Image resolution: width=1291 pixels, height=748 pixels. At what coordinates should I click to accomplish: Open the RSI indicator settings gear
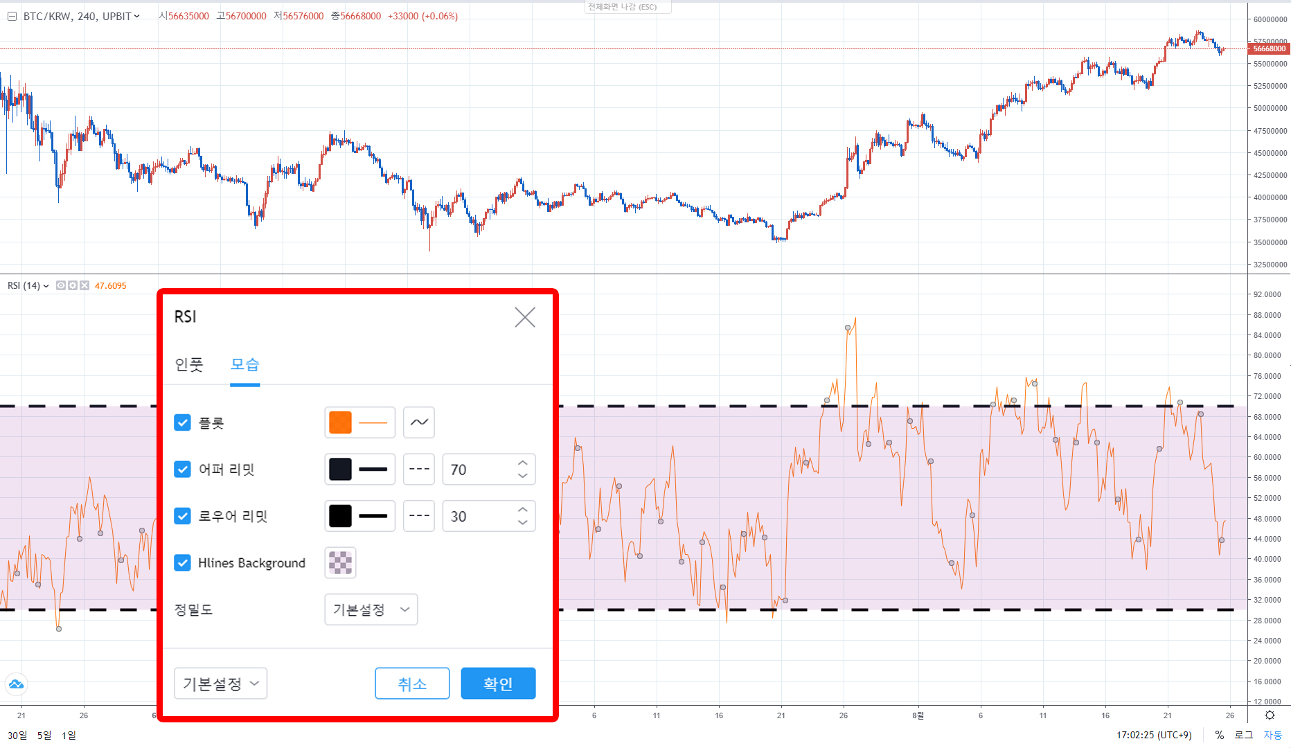[x=72, y=285]
